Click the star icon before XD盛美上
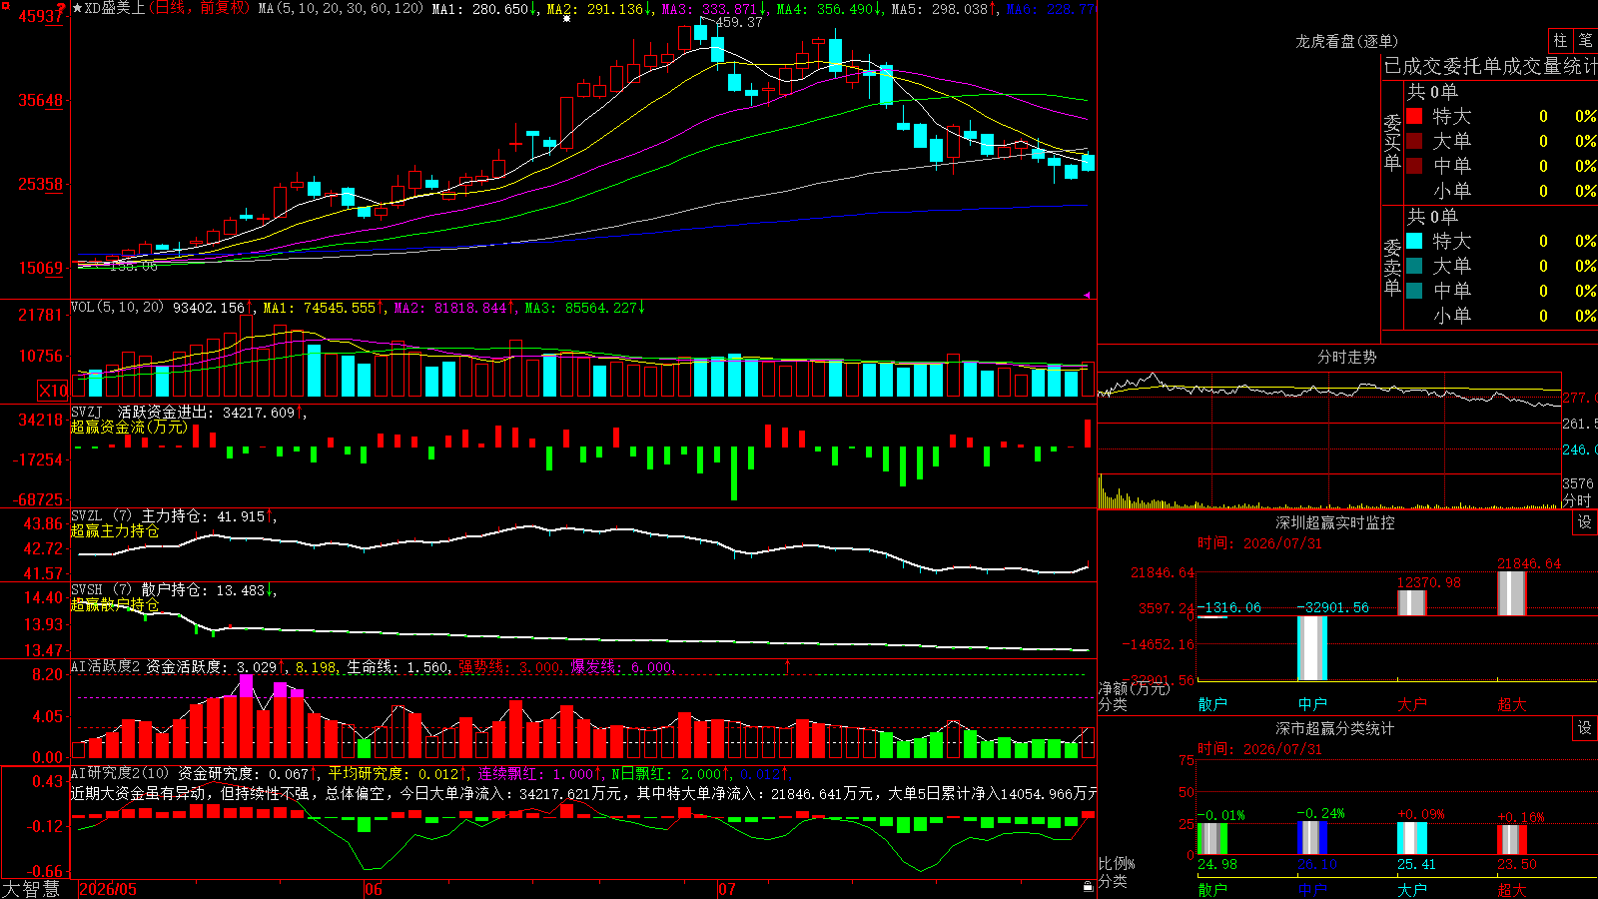1598x899 pixels. pyautogui.click(x=78, y=8)
